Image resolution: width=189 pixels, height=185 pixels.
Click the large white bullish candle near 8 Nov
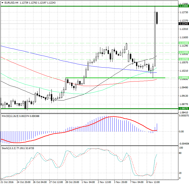pos(155,39)
